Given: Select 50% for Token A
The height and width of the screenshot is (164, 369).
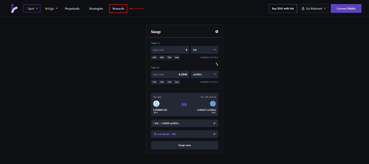Looking at the screenshot, I should (x=162, y=58).
